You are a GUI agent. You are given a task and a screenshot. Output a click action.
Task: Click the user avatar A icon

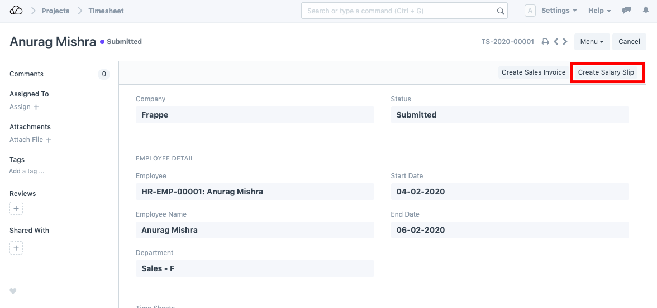[x=530, y=11]
